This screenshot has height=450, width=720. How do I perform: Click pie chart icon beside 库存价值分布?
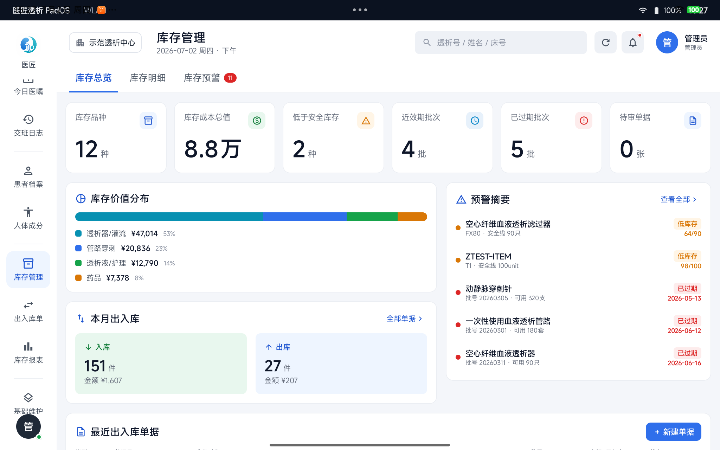coord(81,199)
